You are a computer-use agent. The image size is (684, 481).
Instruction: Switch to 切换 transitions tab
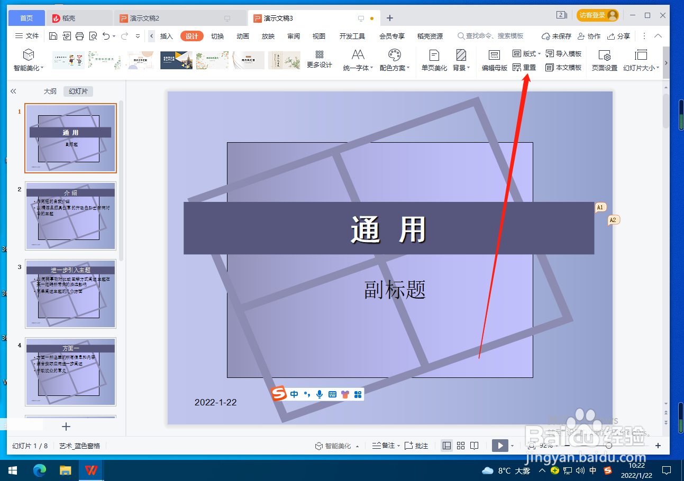point(217,36)
